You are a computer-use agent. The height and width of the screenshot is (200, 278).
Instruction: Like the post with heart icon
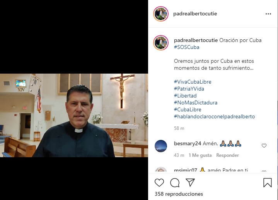pos(159,183)
